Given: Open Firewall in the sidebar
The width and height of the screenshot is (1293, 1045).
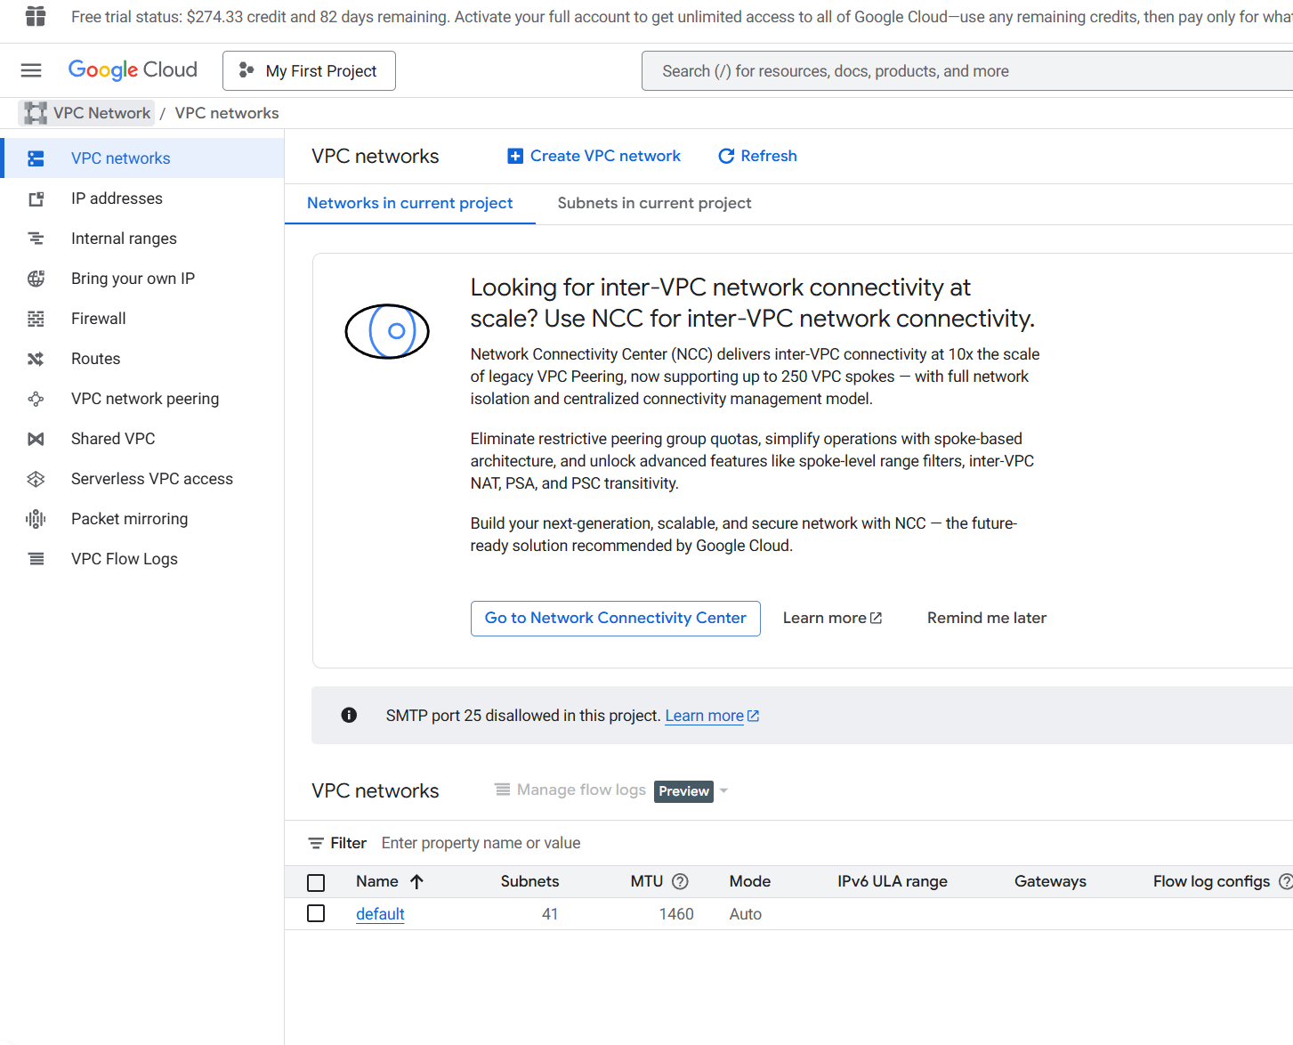Looking at the screenshot, I should coord(142,319).
